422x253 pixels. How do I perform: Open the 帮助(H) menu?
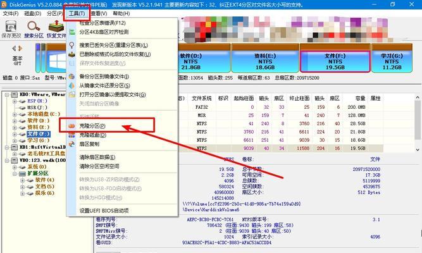(x=121, y=13)
